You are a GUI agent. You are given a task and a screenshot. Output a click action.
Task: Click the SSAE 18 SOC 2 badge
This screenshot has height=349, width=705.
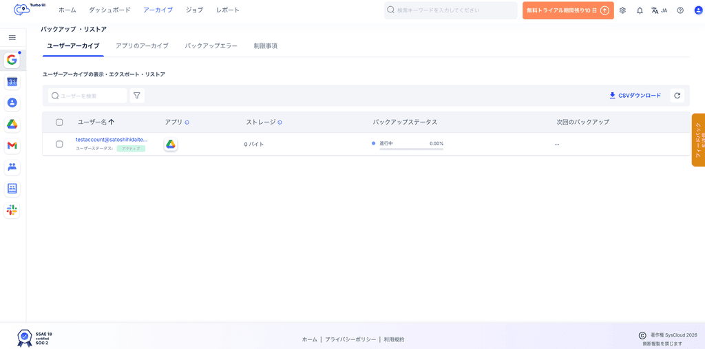(x=34, y=338)
